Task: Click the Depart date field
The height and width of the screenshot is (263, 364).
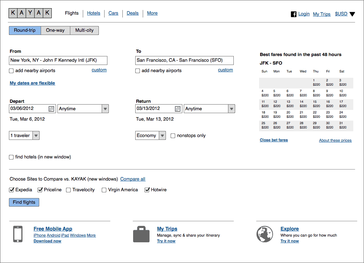Action: (32, 108)
